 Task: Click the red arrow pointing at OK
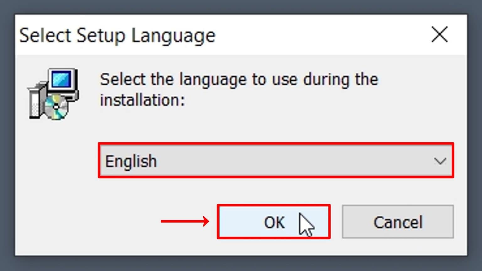[x=185, y=221]
